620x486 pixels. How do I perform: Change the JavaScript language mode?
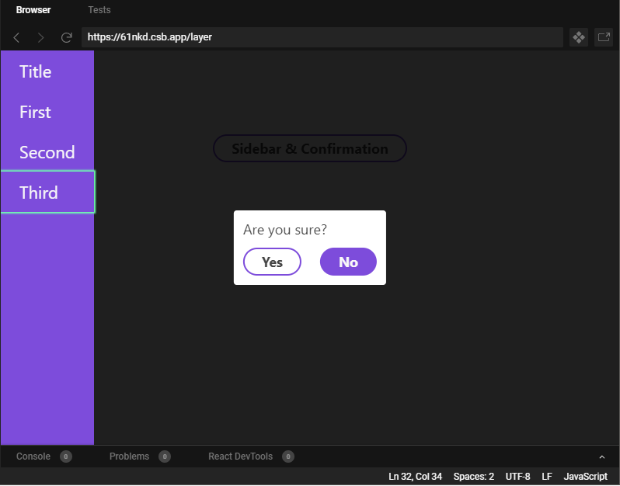click(585, 477)
